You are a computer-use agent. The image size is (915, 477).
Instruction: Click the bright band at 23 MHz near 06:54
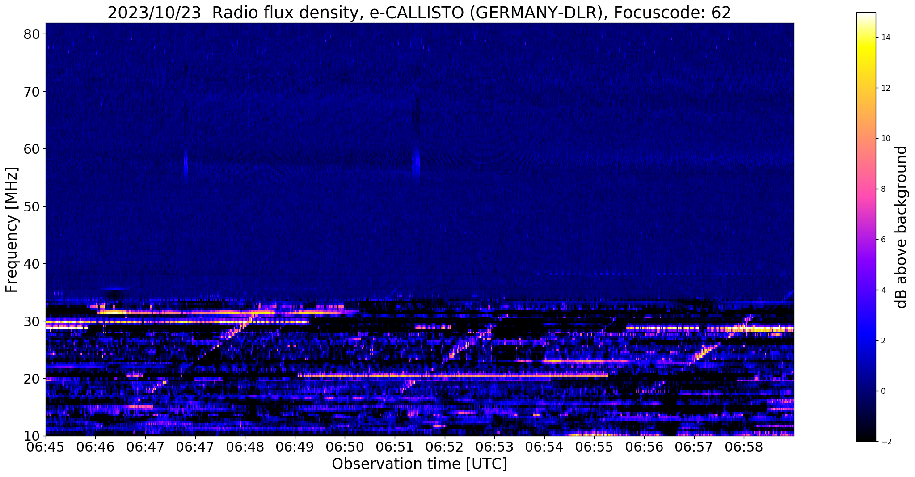pyautogui.click(x=587, y=361)
